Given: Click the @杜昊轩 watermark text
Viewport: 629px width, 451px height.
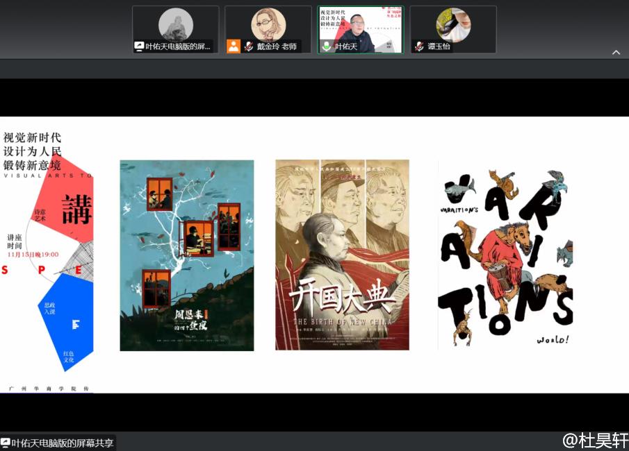Looking at the screenshot, I should click(595, 440).
